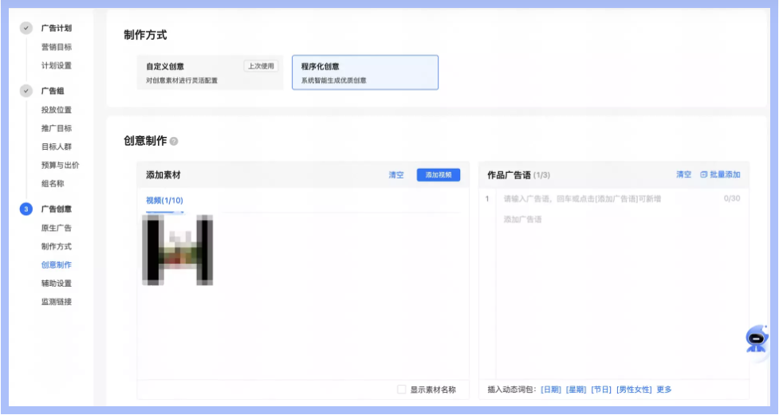This screenshot has height=415, width=779.
Task: Open the help tooltip icon beside 创意制作
Action: (x=174, y=142)
